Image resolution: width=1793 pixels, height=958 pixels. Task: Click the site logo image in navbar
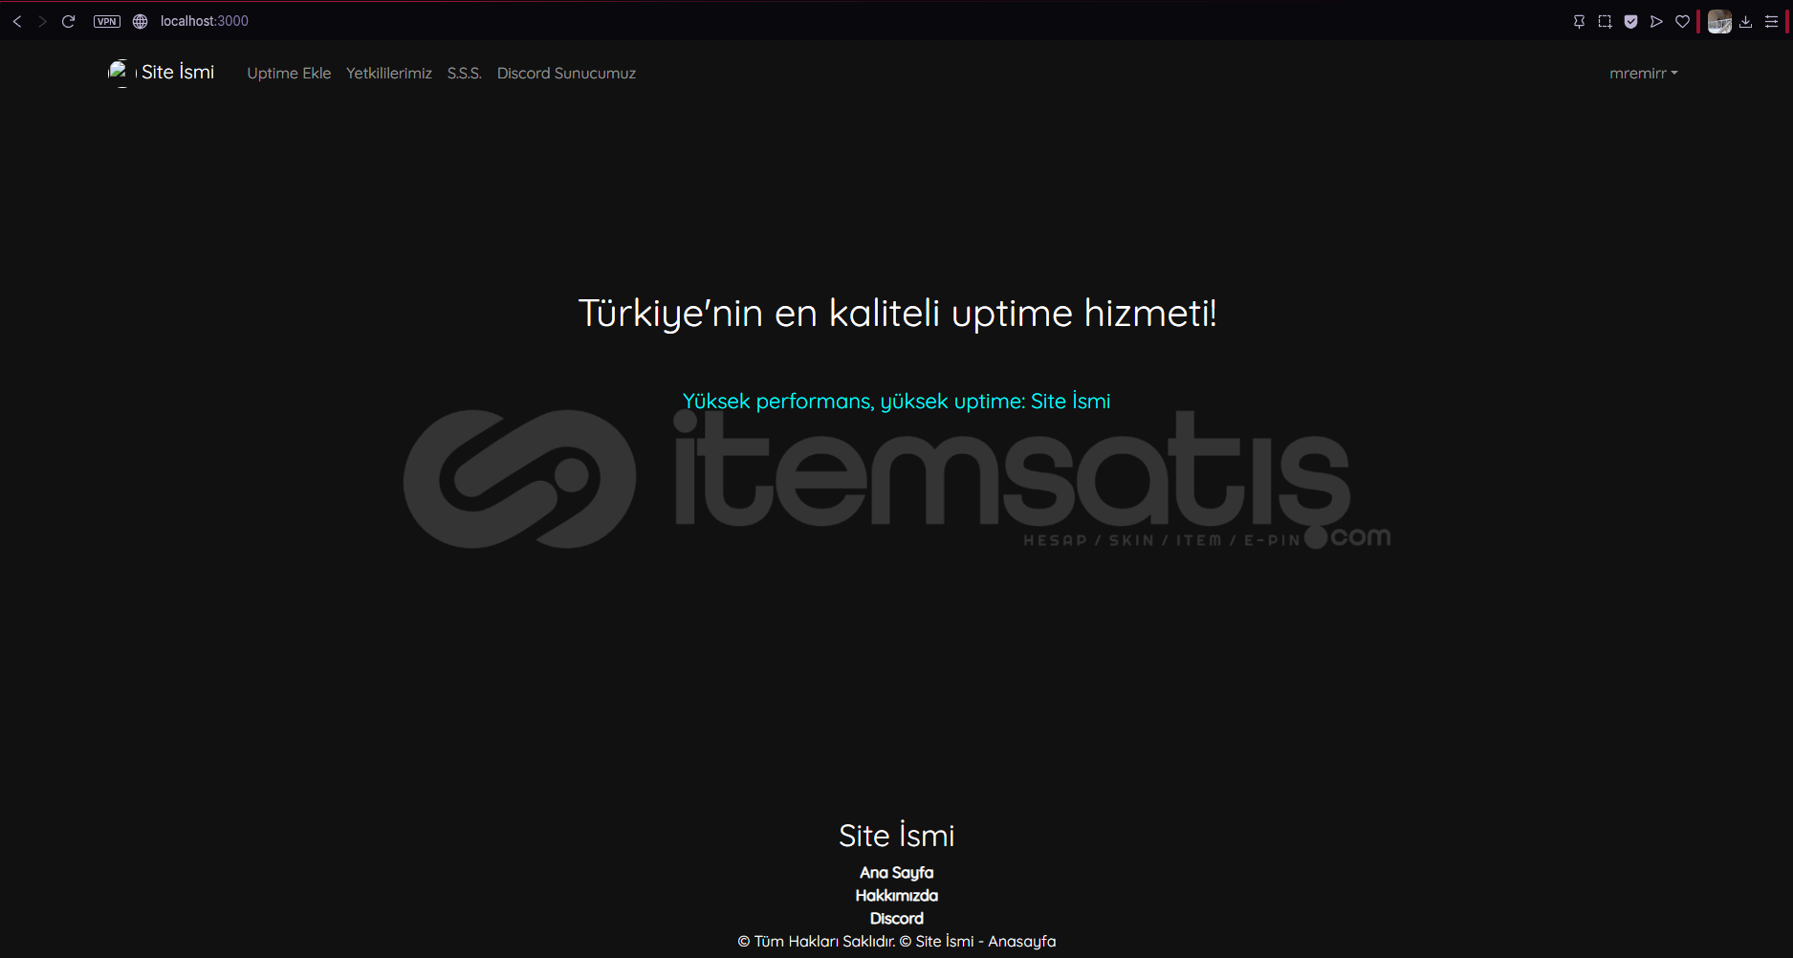(120, 73)
